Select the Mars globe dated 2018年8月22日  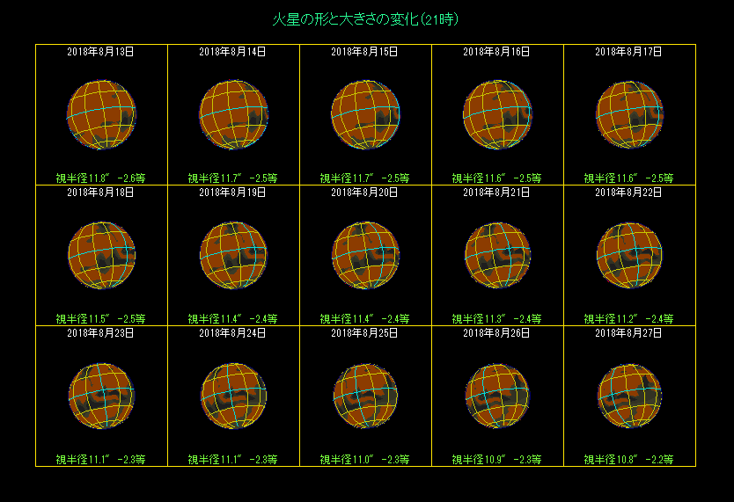(629, 255)
